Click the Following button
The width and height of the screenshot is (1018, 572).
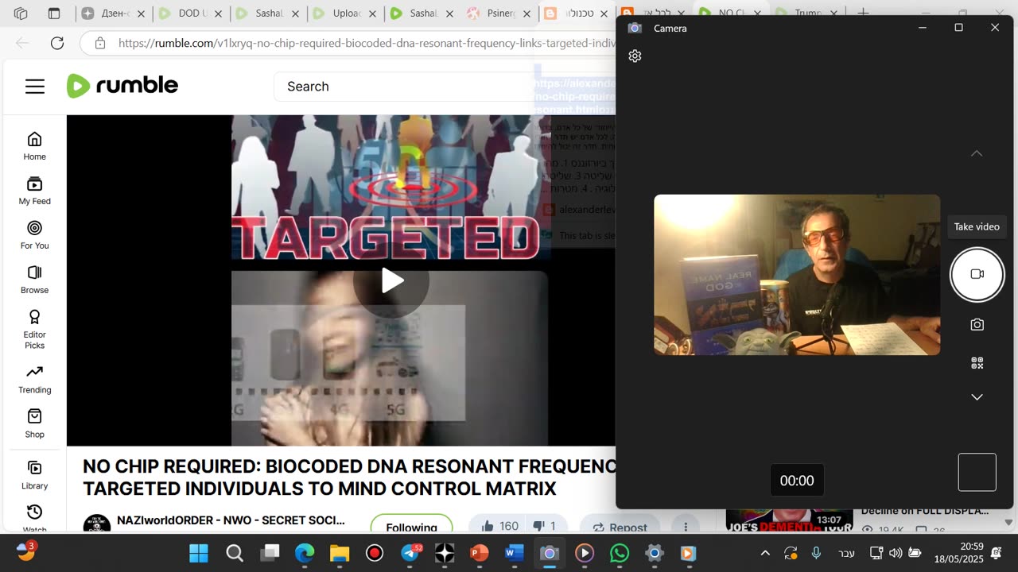point(411,526)
